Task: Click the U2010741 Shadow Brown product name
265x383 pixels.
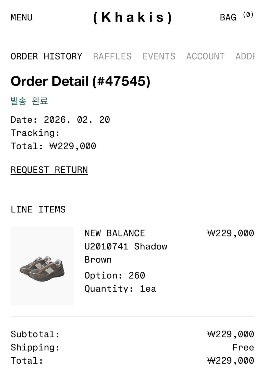Action: pos(126,247)
